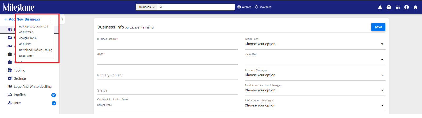Open the Production Account Manager dropdown
422x118 pixels.
click(x=315, y=90)
